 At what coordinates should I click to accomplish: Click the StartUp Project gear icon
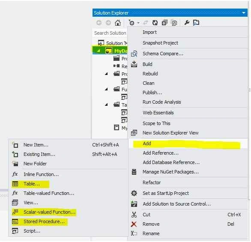134,193
